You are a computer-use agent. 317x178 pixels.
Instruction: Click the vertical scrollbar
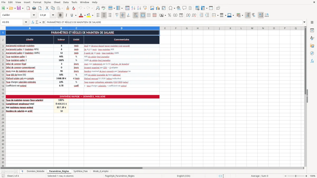click(x=305, y=97)
